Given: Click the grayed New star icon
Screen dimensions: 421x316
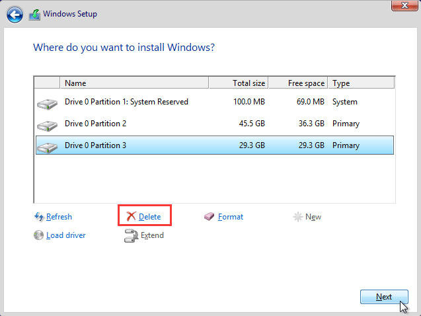Looking at the screenshot, I should click(x=298, y=217).
